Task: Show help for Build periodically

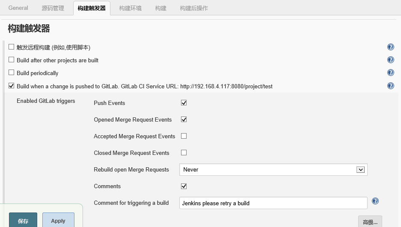Action: point(390,73)
